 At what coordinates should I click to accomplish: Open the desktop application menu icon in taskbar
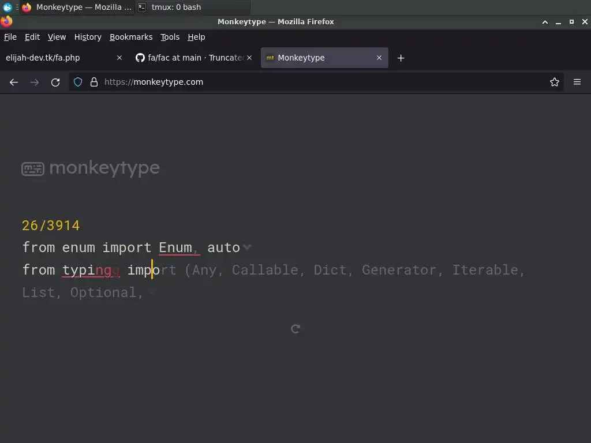click(7, 7)
